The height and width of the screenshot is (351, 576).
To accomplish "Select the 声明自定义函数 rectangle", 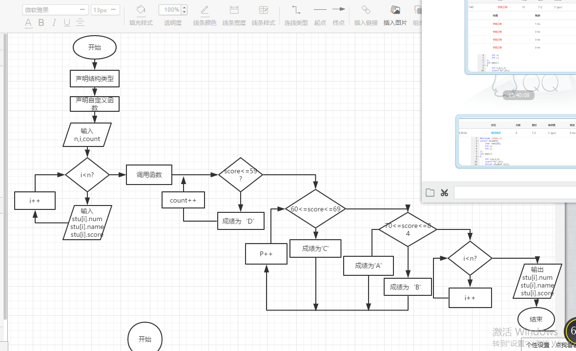I will [95, 103].
